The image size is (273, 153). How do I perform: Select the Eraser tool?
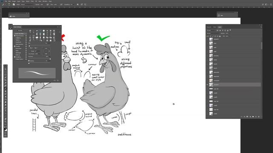[x=6, y=97]
